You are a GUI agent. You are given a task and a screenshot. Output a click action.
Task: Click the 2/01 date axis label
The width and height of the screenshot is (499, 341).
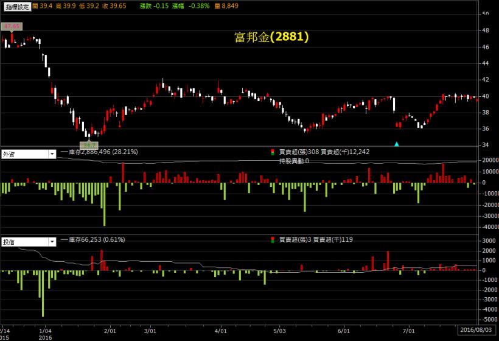pos(110,331)
